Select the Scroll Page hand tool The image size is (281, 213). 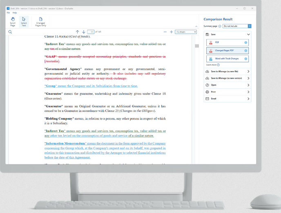click(13, 22)
